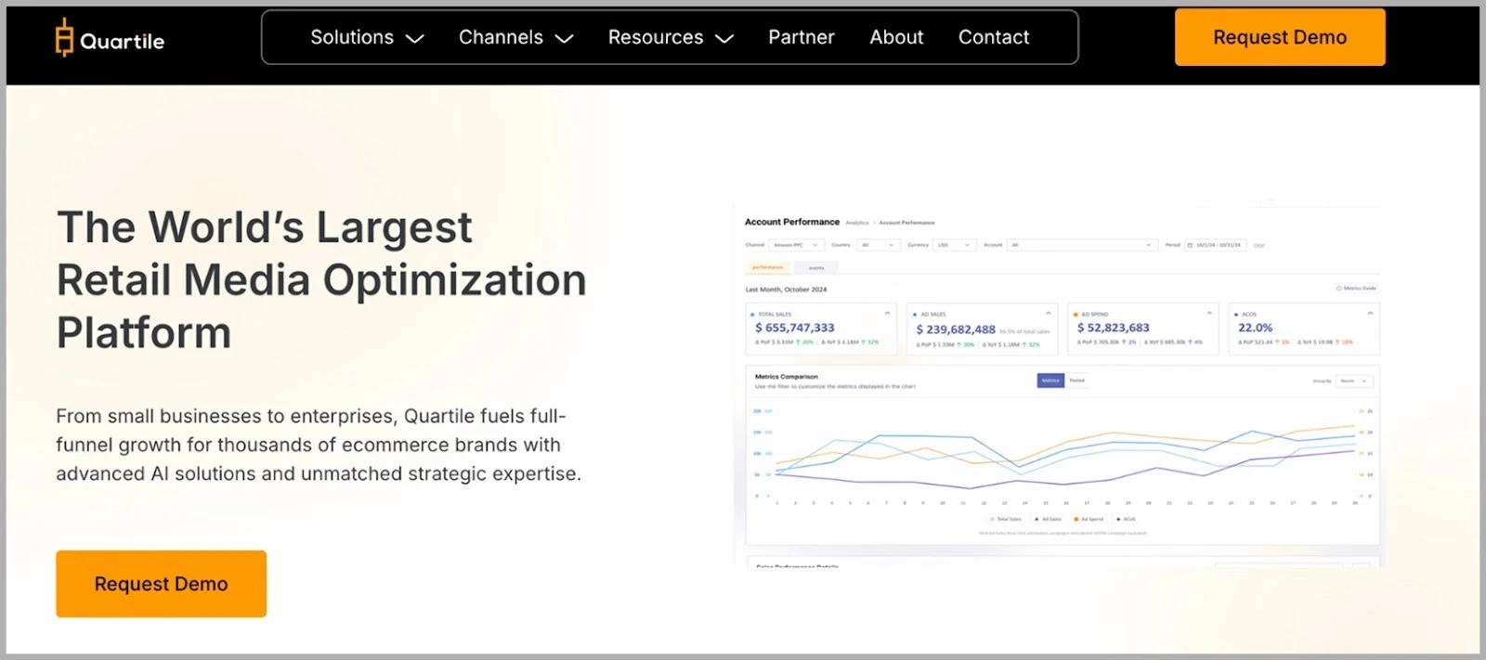Click Request Demo below the hero text
1486x660 pixels.
point(161,584)
